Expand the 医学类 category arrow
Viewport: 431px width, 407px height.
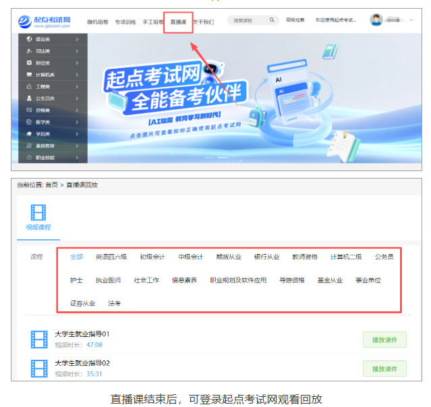coord(77,122)
